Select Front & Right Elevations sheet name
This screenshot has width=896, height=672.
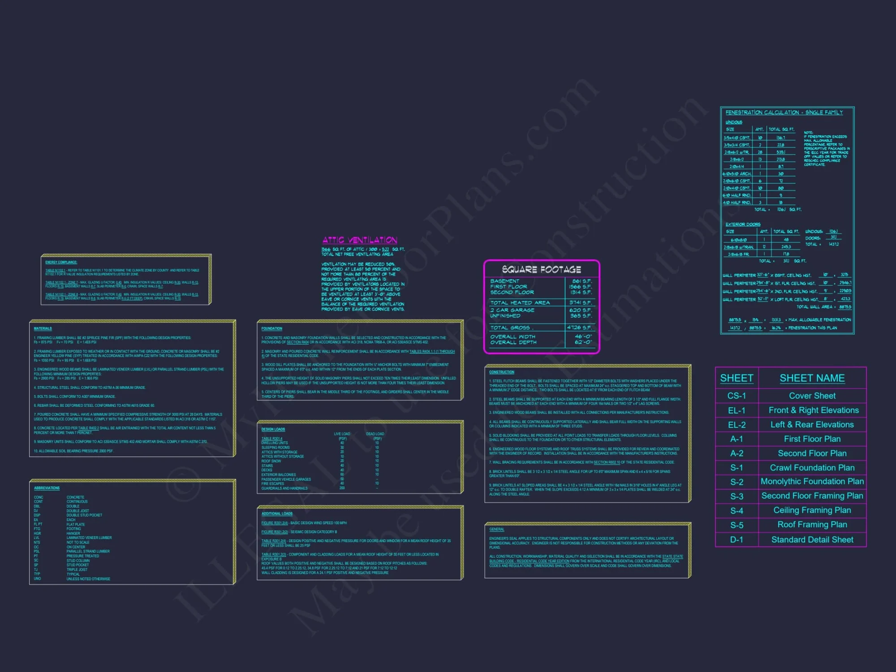click(813, 410)
